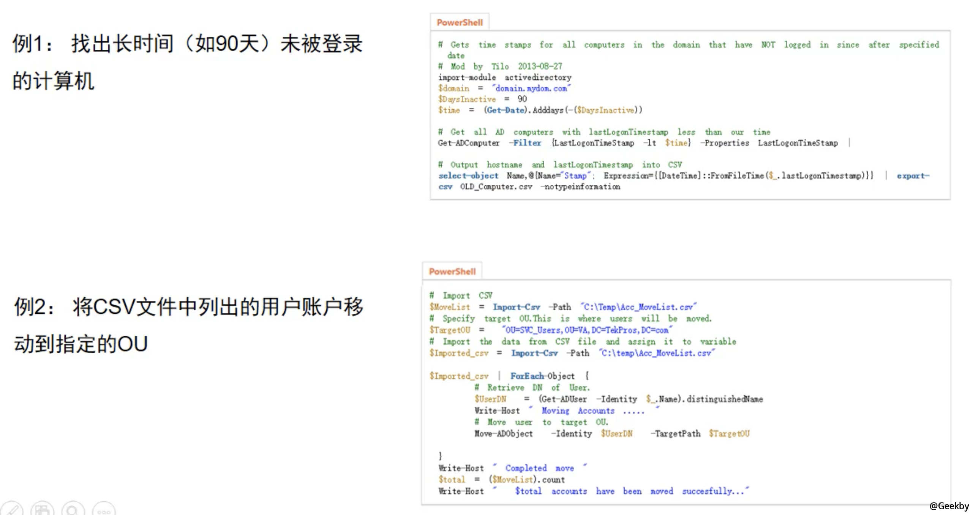Click the PowerShell header on the second code block
Viewport: 973px width, 515px height.
[x=453, y=271]
